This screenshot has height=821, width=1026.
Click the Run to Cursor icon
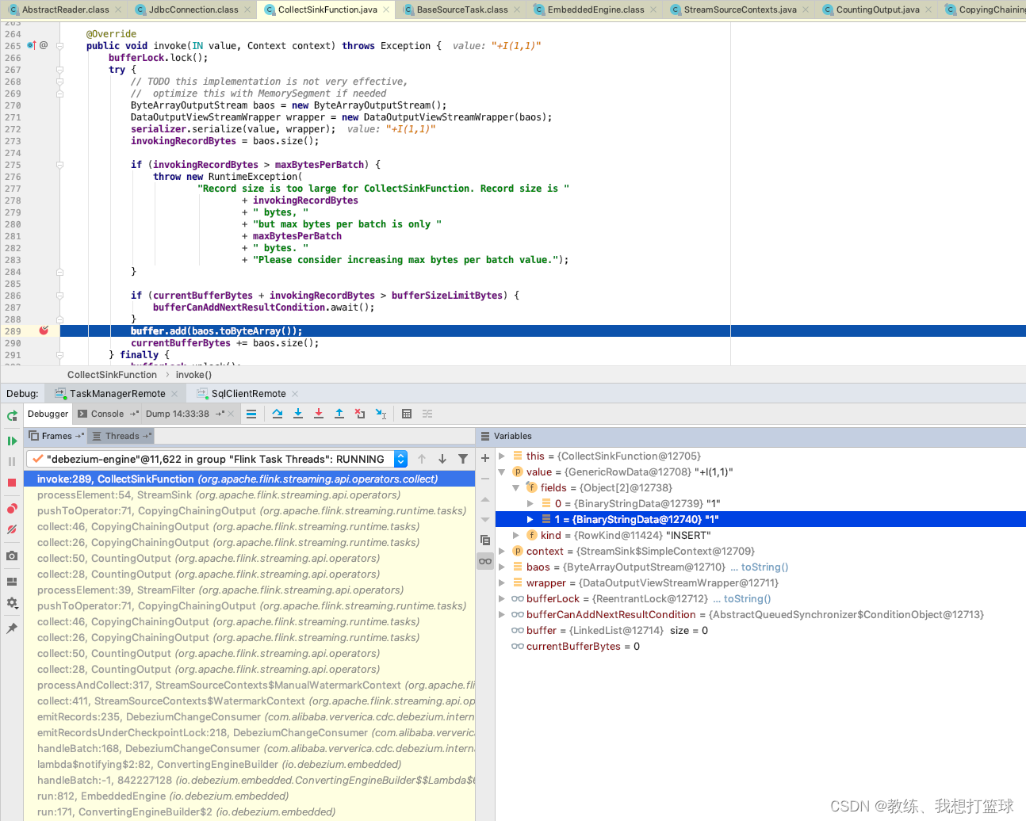click(x=381, y=414)
